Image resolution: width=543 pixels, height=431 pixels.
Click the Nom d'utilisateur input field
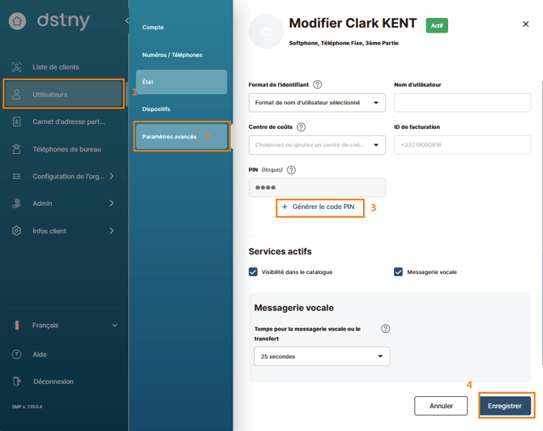(462, 102)
